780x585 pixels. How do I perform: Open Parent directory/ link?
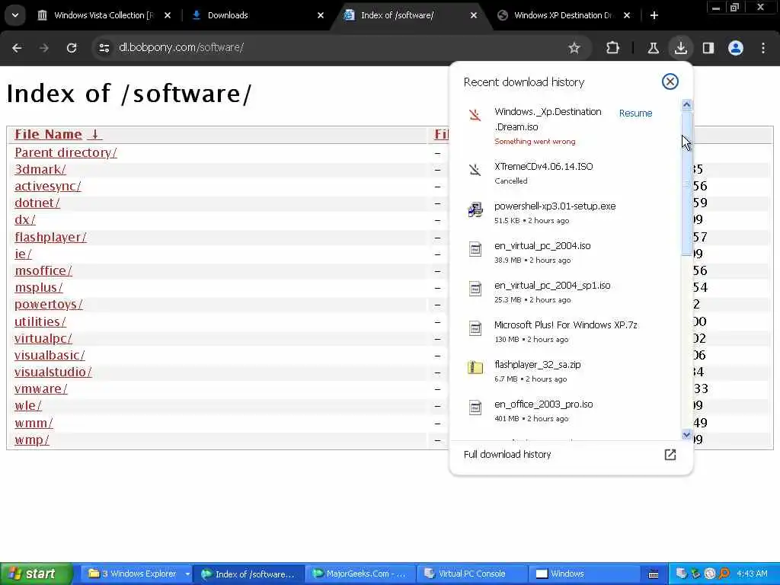(66, 152)
